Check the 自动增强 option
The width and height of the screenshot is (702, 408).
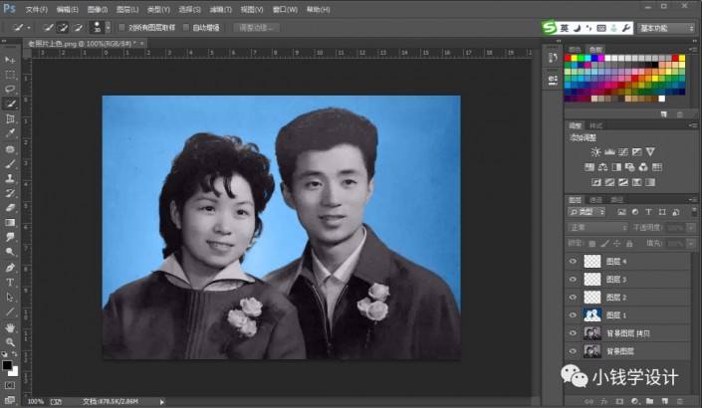click(x=185, y=27)
